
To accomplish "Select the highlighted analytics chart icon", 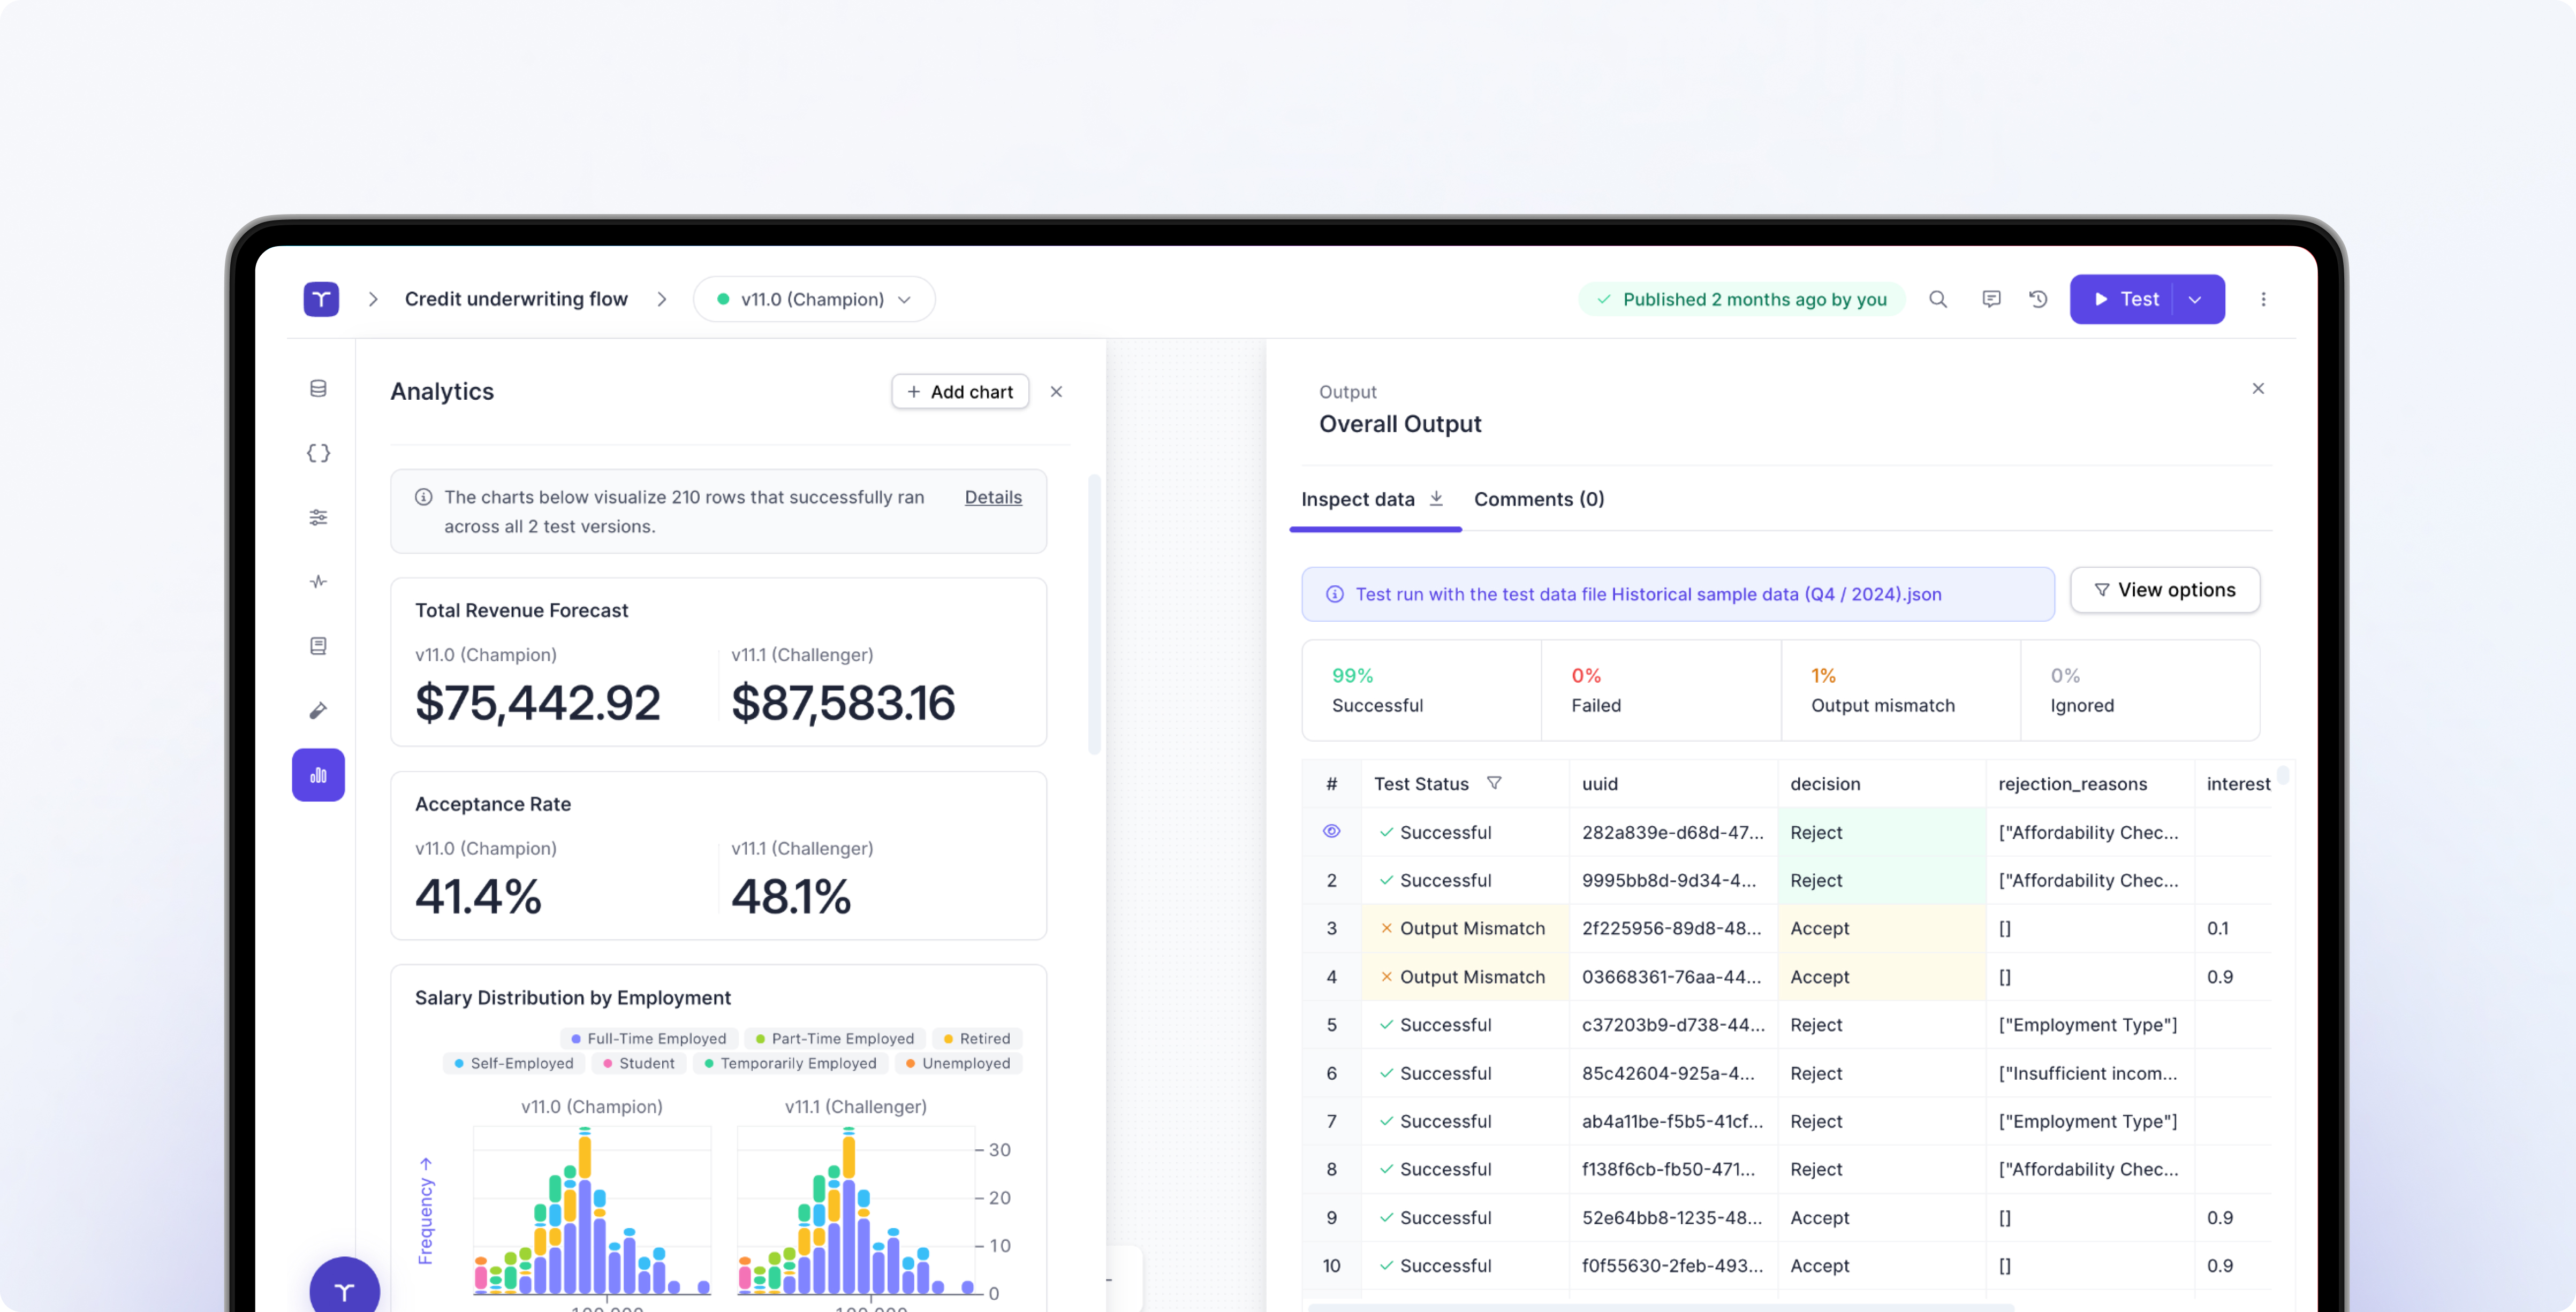I will (318, 774).
